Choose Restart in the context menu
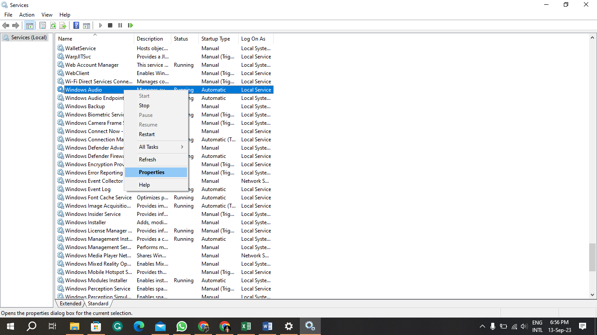Screen dimensions: 597x335 click(156, 134)
